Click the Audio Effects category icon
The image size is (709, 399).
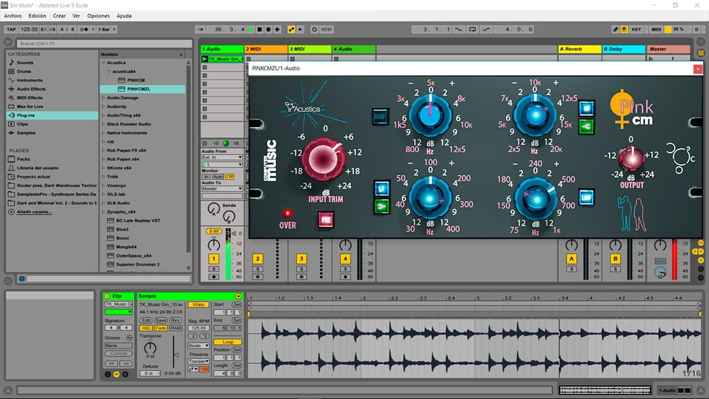coord(11,89)
